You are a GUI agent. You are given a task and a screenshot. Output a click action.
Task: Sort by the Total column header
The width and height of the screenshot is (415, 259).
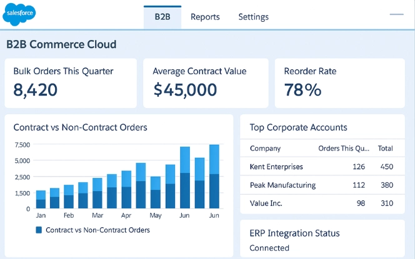386,149
